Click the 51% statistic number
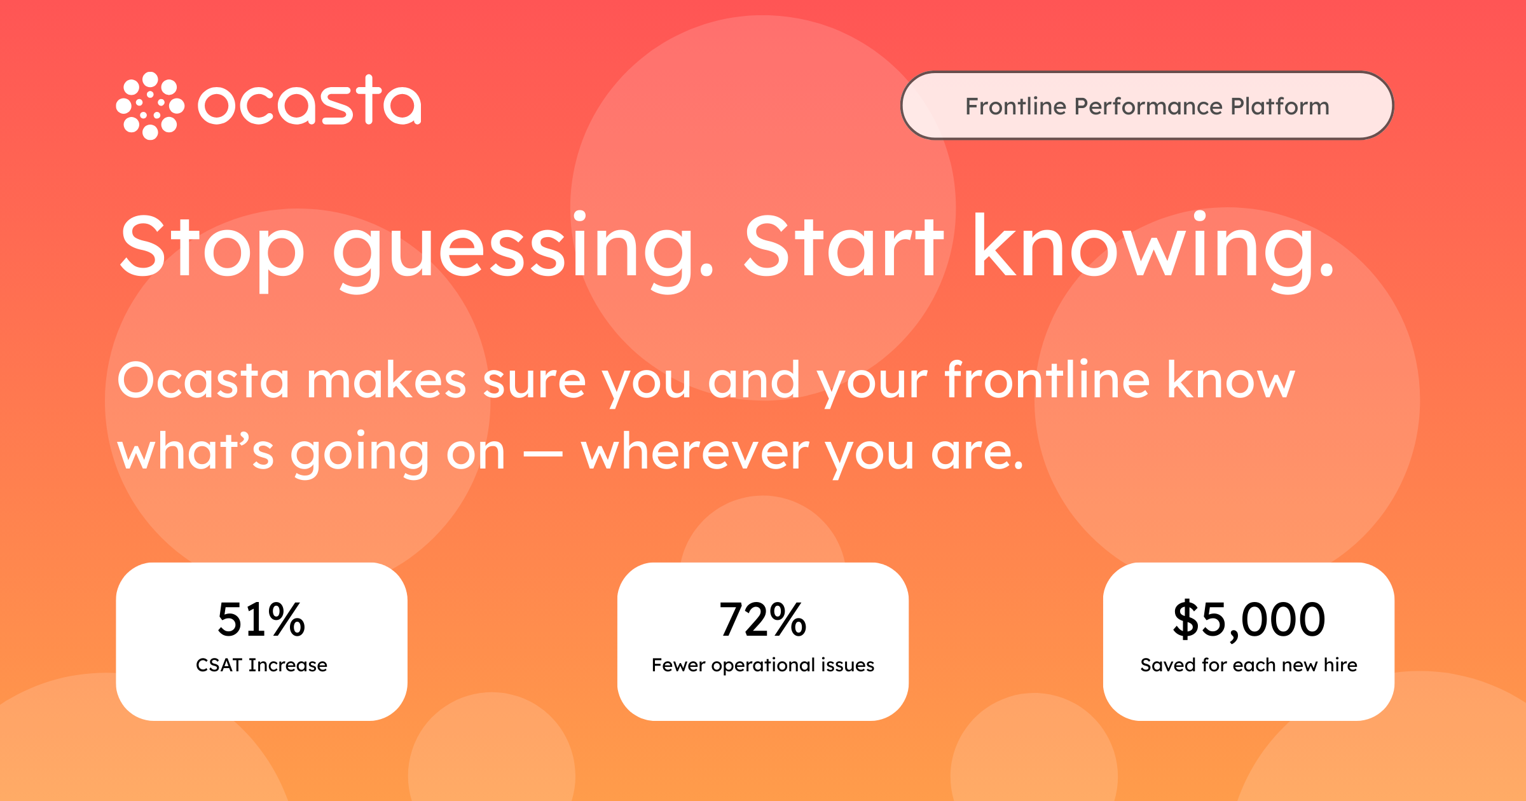Viewport: 1526px width, 801px height. pos(261,620)
